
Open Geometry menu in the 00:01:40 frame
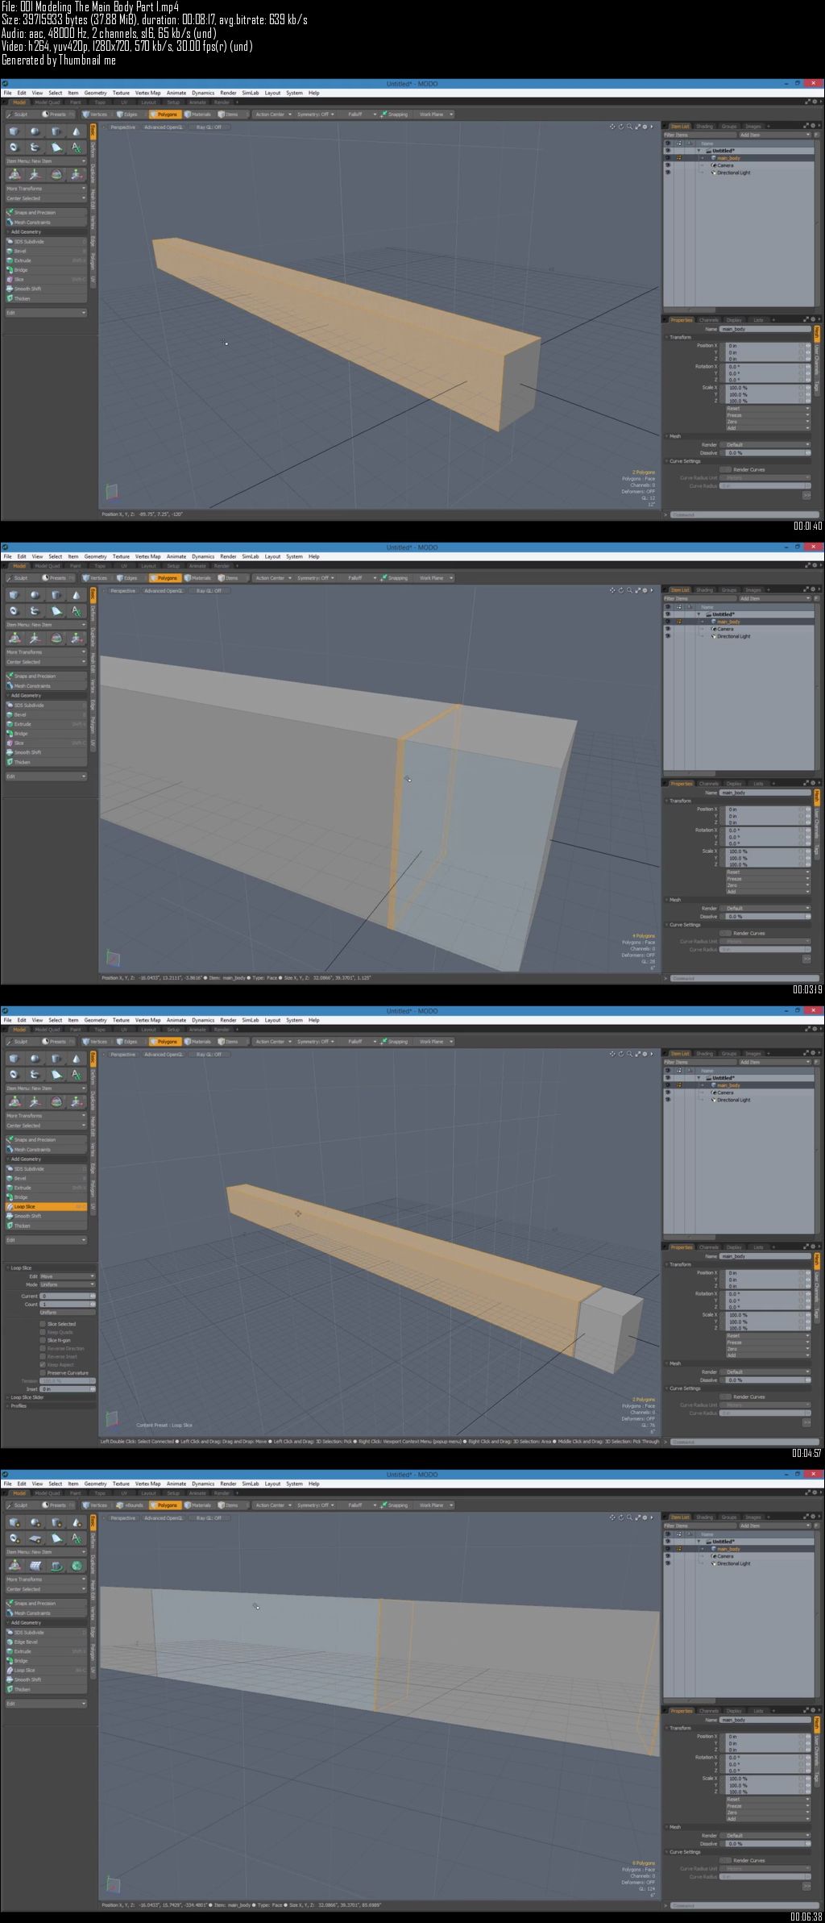coord(95,93)
